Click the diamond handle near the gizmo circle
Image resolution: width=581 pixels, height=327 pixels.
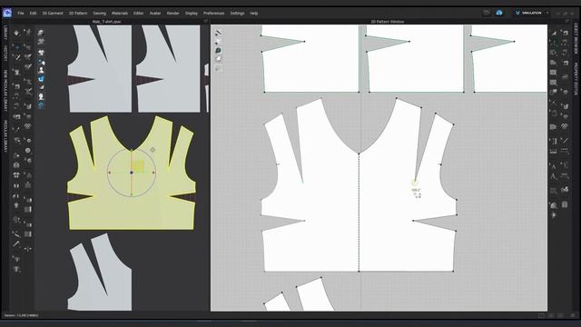coord(153,150)
